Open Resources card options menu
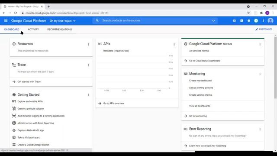 (x=88, y=44)
